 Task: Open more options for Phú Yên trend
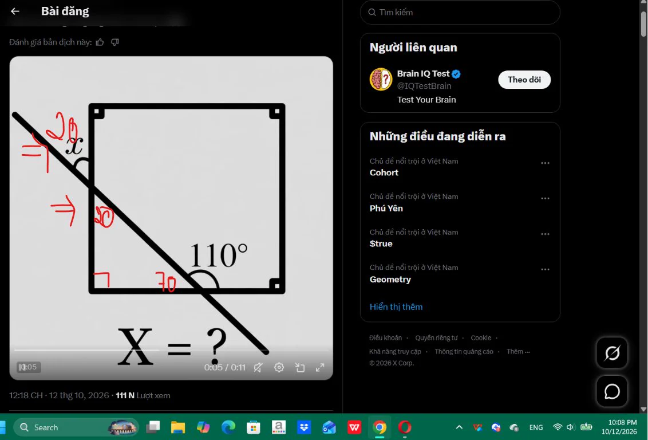545,198
